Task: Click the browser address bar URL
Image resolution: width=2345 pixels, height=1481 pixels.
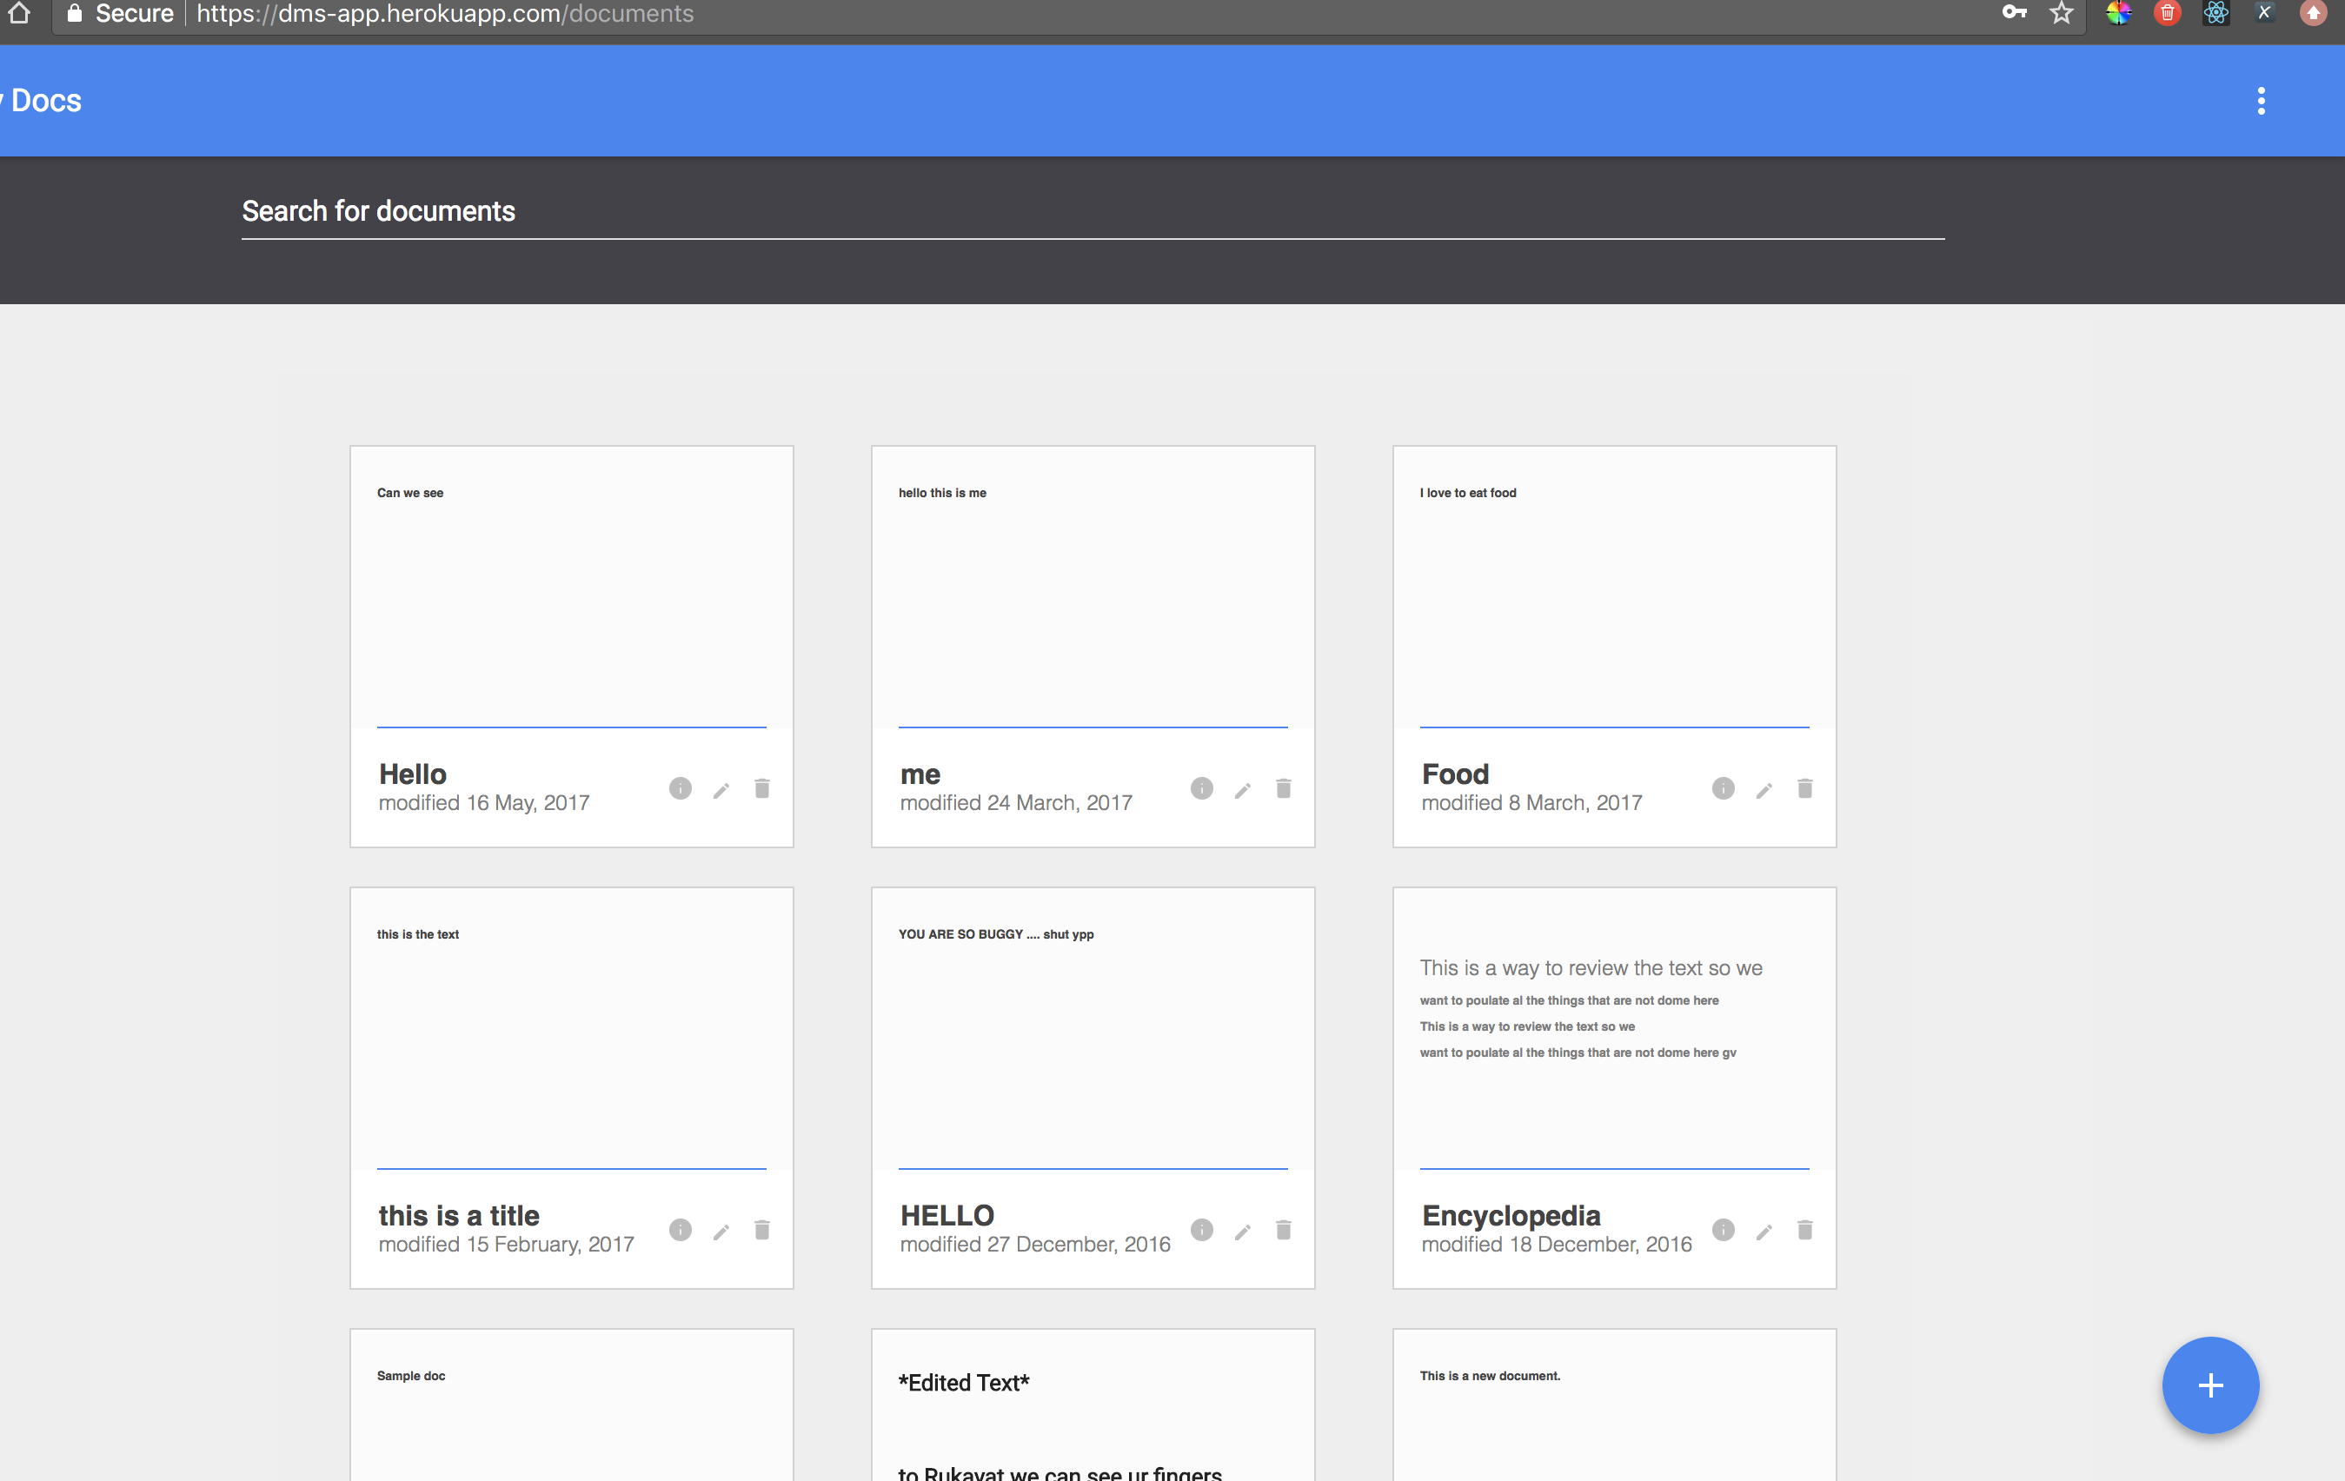Action: [x=444, y=14]
